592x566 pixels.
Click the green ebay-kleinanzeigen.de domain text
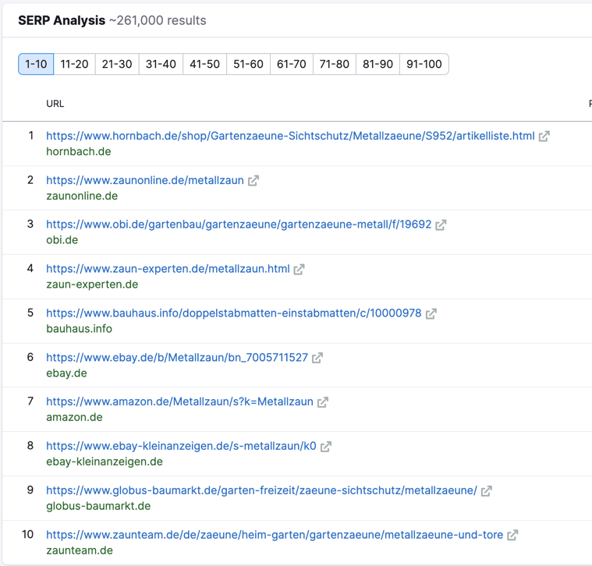pos(105,462)
